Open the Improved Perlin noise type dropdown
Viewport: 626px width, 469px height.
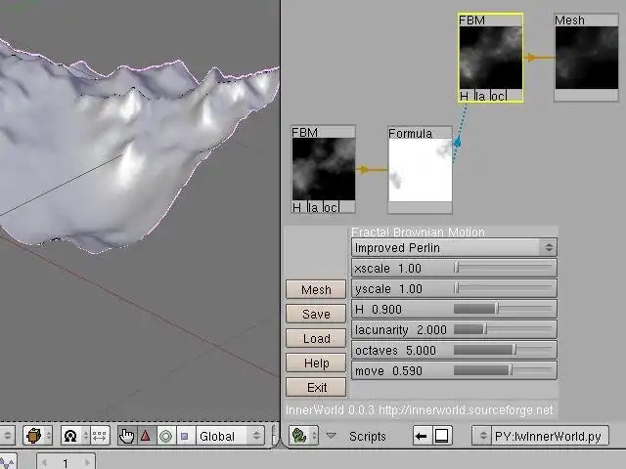(454, 247)
